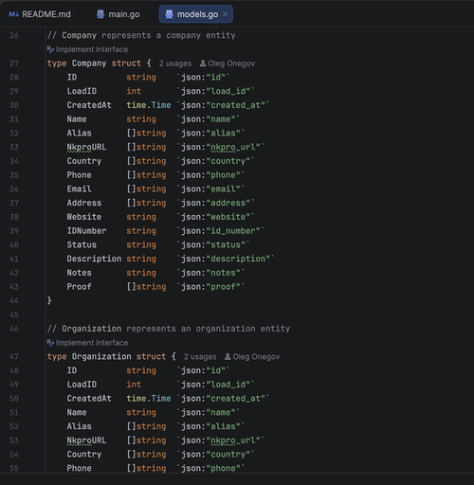Screen dimensions: 474x485
Task: Click the Go gopher icon on main.go tab
Action: point(100,14)
